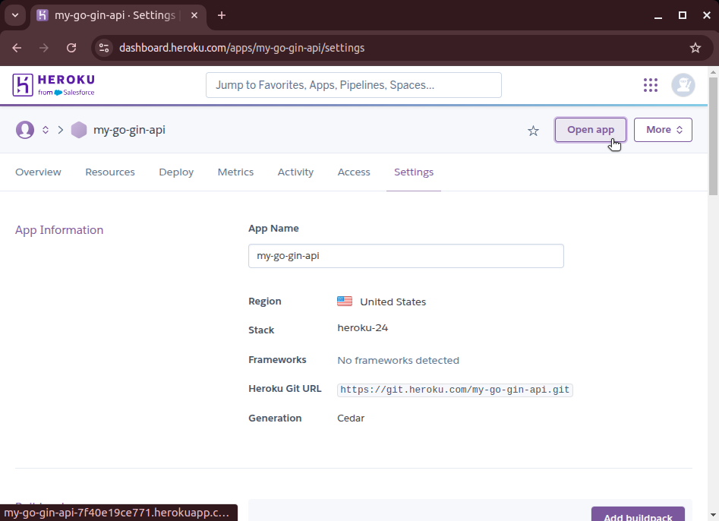Switch to the Metrics tab
Viewport: 719px width, 521px height.
pos(235,172)
